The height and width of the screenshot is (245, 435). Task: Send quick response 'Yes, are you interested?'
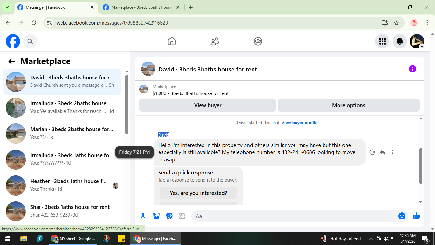click(198, 193)
